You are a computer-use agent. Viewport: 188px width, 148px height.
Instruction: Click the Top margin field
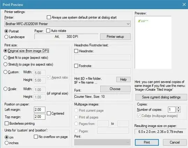tap(40, 117)
